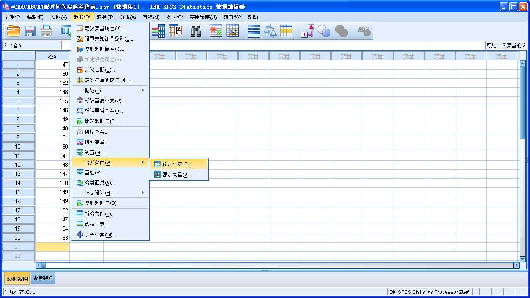Open the 窗口 menu
530x298 pixels.
click(x=232, y=17)
